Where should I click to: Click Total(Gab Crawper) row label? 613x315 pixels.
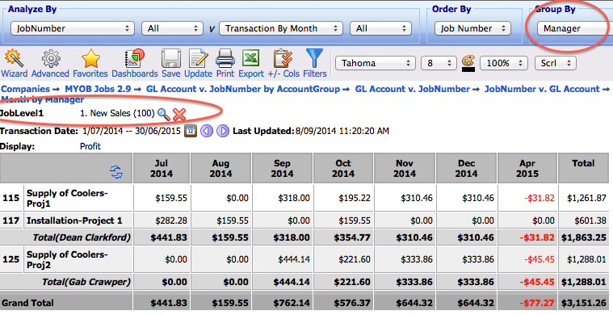86,282
